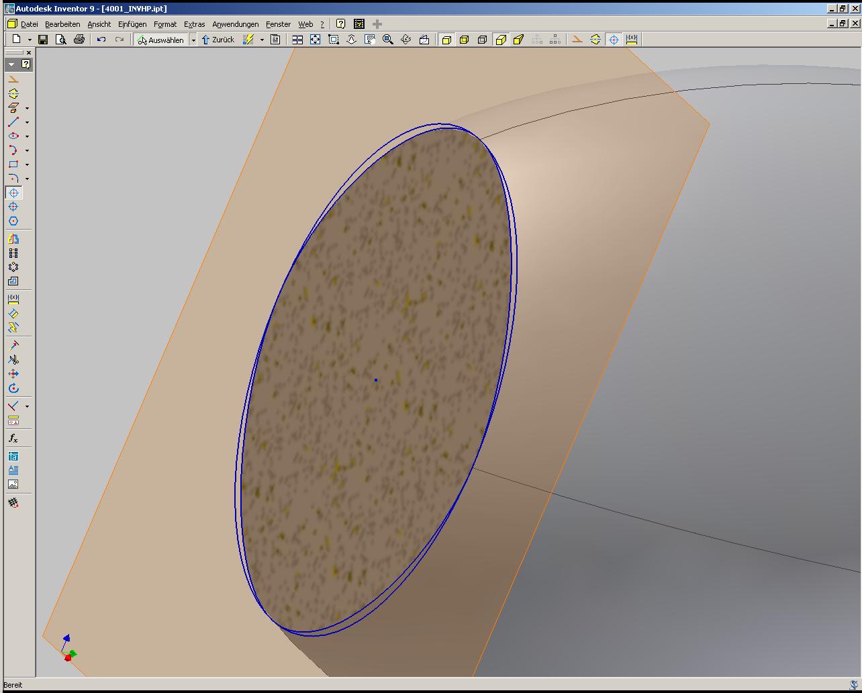Click the blue center point on the sketch

tap(376, 380)
